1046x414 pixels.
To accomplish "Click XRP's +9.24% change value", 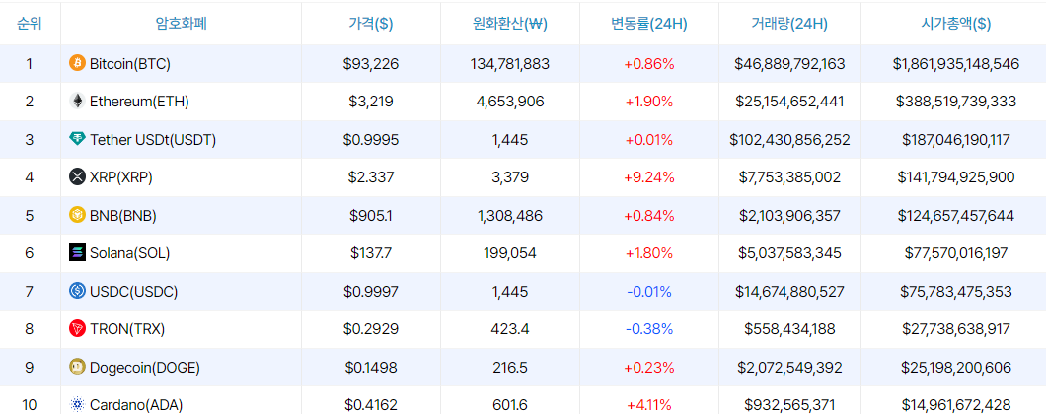I will [x=648, y=177].
